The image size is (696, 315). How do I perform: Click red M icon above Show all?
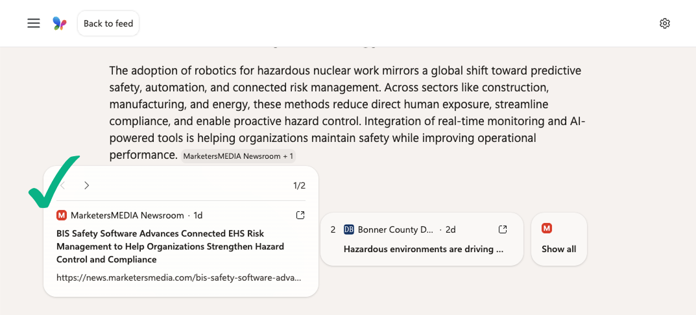click(547, 228)
